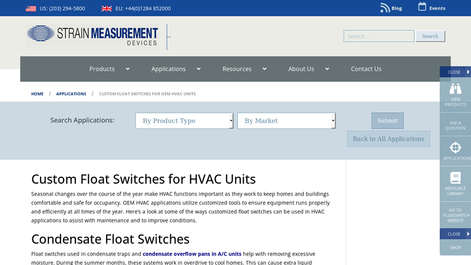Click the Search Applications label
This screenshot has width=471, height=265.
(82, 120)
